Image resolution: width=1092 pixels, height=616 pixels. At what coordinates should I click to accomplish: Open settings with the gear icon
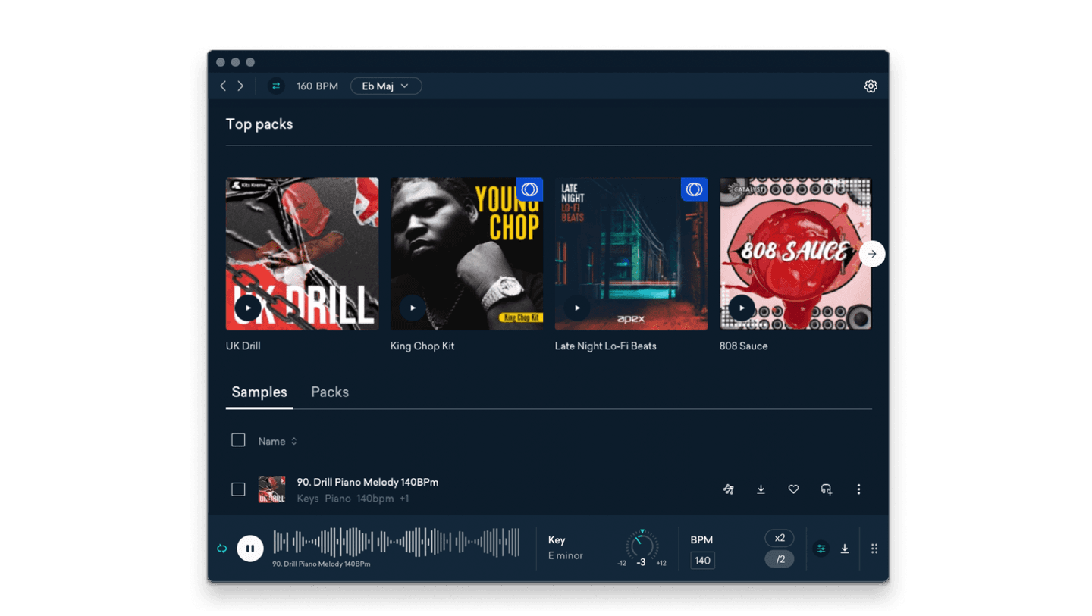(871, 86)
